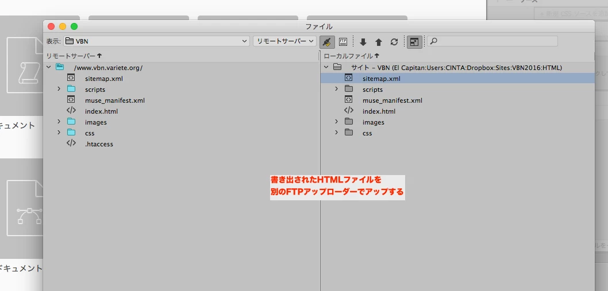Image resolution: width=608 pixels, height=291 pixels.
Task: Toggle the expand/collapse panel view button
Action: [x=414, y=42]
